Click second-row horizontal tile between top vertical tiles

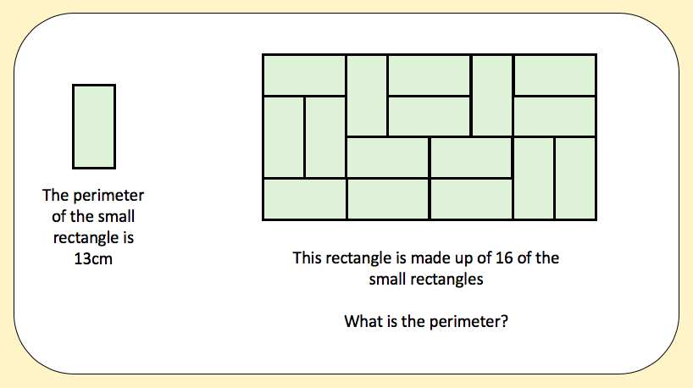[x=430, y=116]
